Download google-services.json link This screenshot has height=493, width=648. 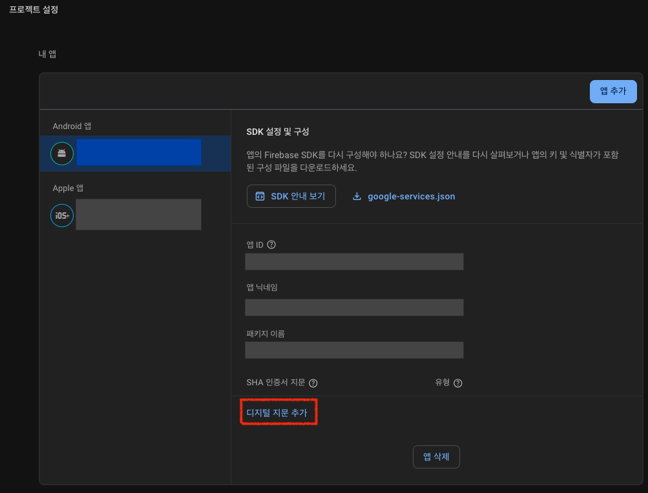[x=411, y=197]
